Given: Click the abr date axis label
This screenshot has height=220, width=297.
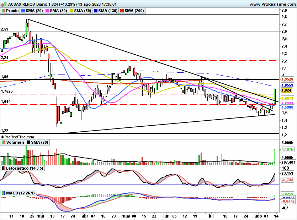Looking at the screenshot, I should click(x=85, y=216).
